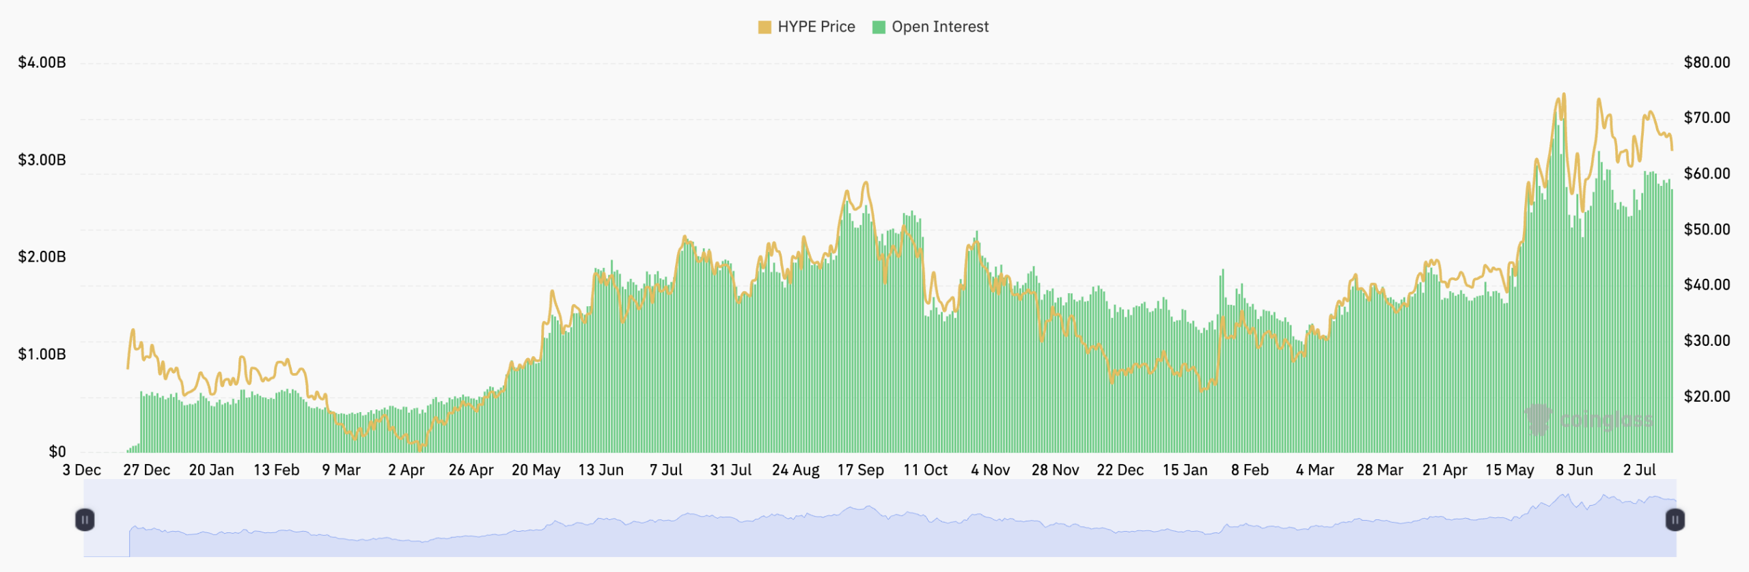
Task: Click the 3 Dec date label
Action: pyautogui.click(x=81, y=470)
